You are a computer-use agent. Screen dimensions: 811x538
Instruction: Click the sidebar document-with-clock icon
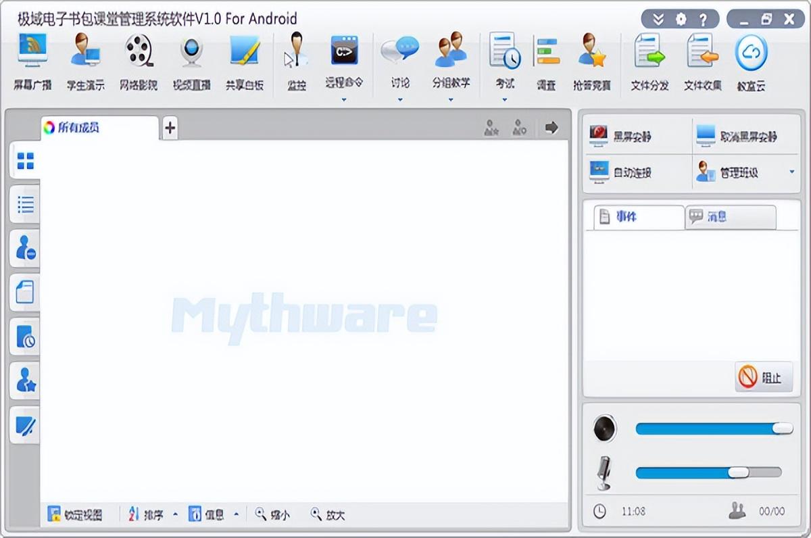pos(26,337)
